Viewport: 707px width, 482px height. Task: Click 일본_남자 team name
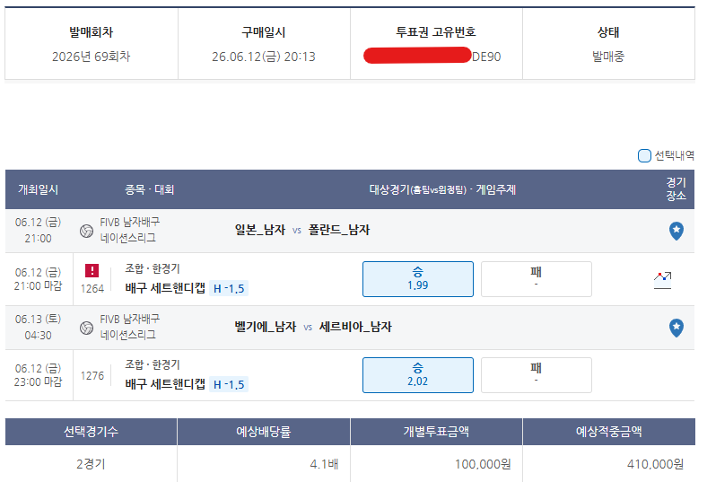pyautogui.click(x=260, y=230)
